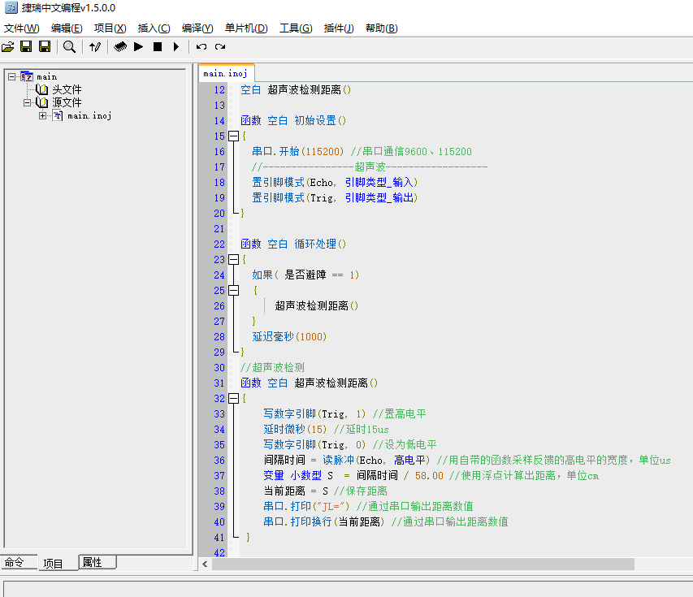
Task: Collapse the code fold at line 15
Action: [234, 136]
